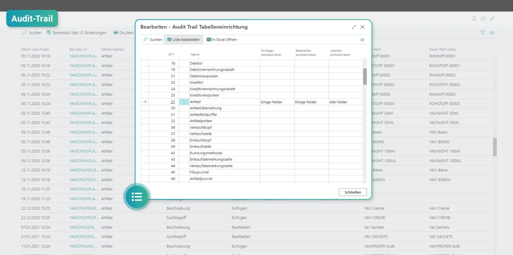This screenshot has height=255, width=513.
Task: Select the Artikelposten row
Action: (x=252, y=121)
